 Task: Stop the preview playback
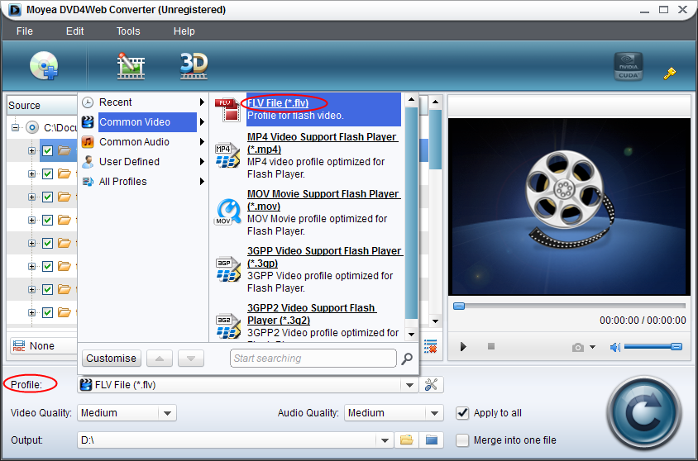(491, 346)
